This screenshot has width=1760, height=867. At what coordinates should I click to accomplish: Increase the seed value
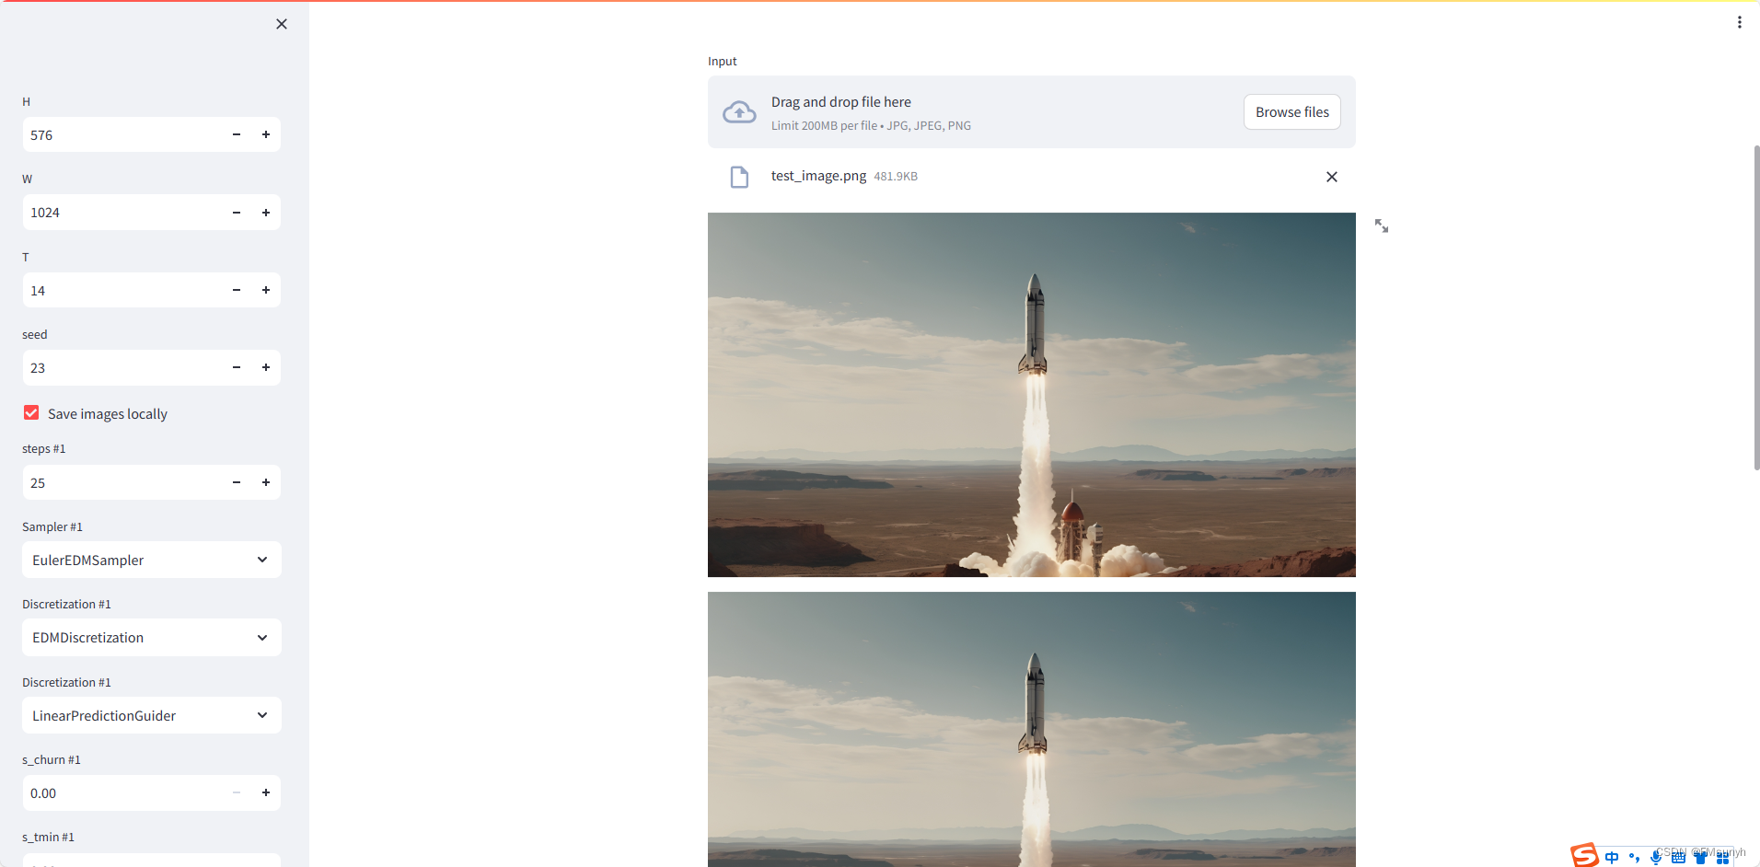pos(266,367)
